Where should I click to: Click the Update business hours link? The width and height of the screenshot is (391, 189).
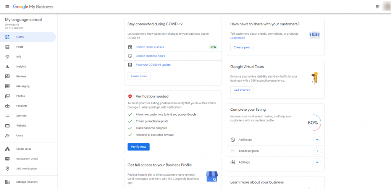[x=150, y=56]
